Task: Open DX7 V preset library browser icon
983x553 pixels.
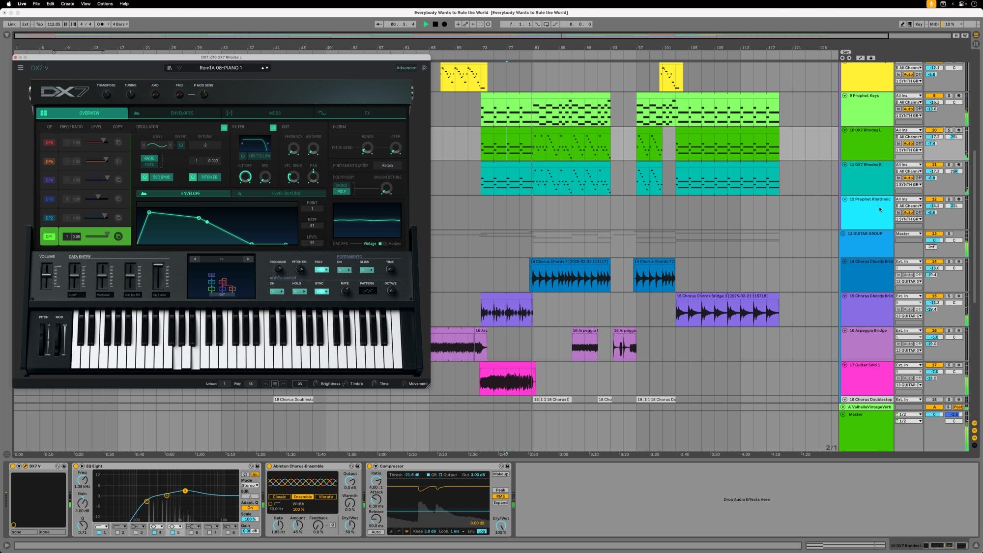Action: point(170,68)
